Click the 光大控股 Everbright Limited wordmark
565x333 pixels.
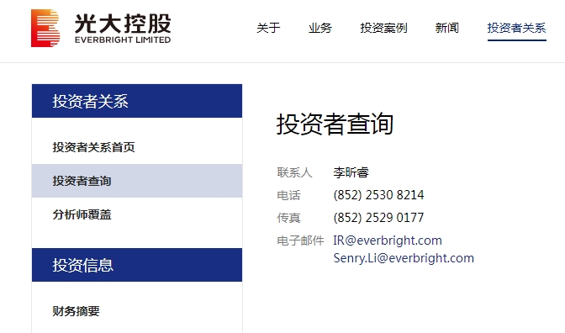(x=123, y=29)
